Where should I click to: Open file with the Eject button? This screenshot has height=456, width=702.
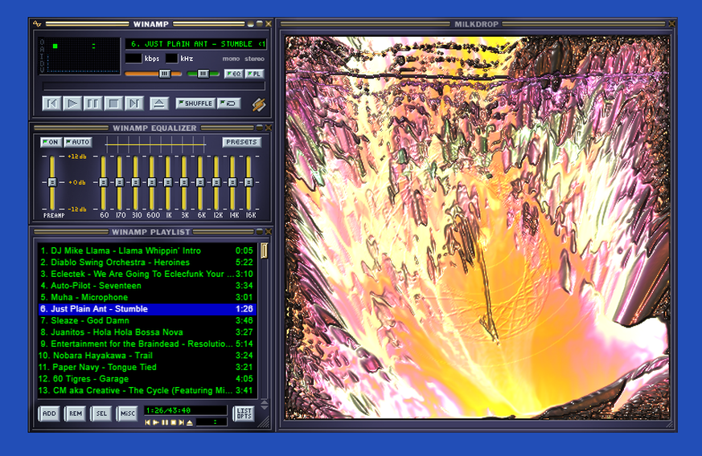(x=159, y=104)
